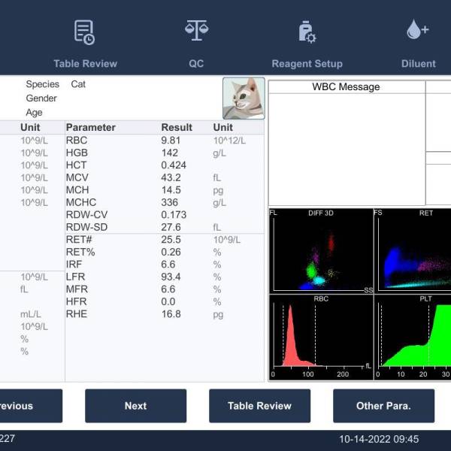Screen dimensions: 451x451
Task: Open Other Para. button
Action: [383, 406]
